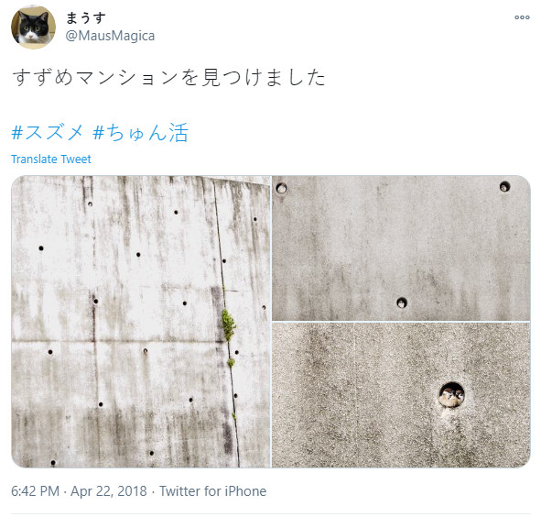541x517 pixels.
Task: Click the black-and-white cat profile avatar
Action: (33, 27)
